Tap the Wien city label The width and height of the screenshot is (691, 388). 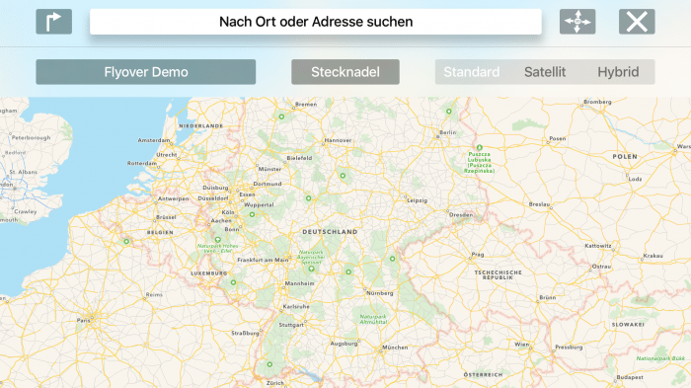click(522, 345)
